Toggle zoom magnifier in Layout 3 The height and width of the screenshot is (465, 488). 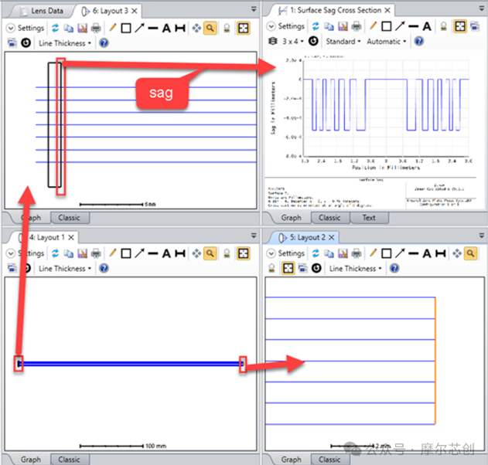tap(210, 29)
